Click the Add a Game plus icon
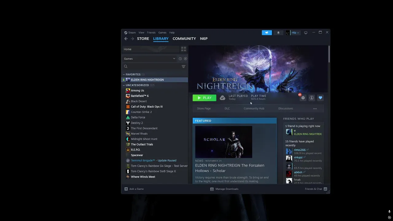Image resolution: width=393 pixels, height=221 pixels. point(126,189)
